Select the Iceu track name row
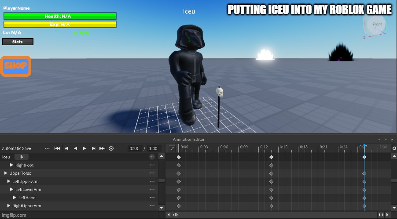The image size is (397, 219). [6, 157]
